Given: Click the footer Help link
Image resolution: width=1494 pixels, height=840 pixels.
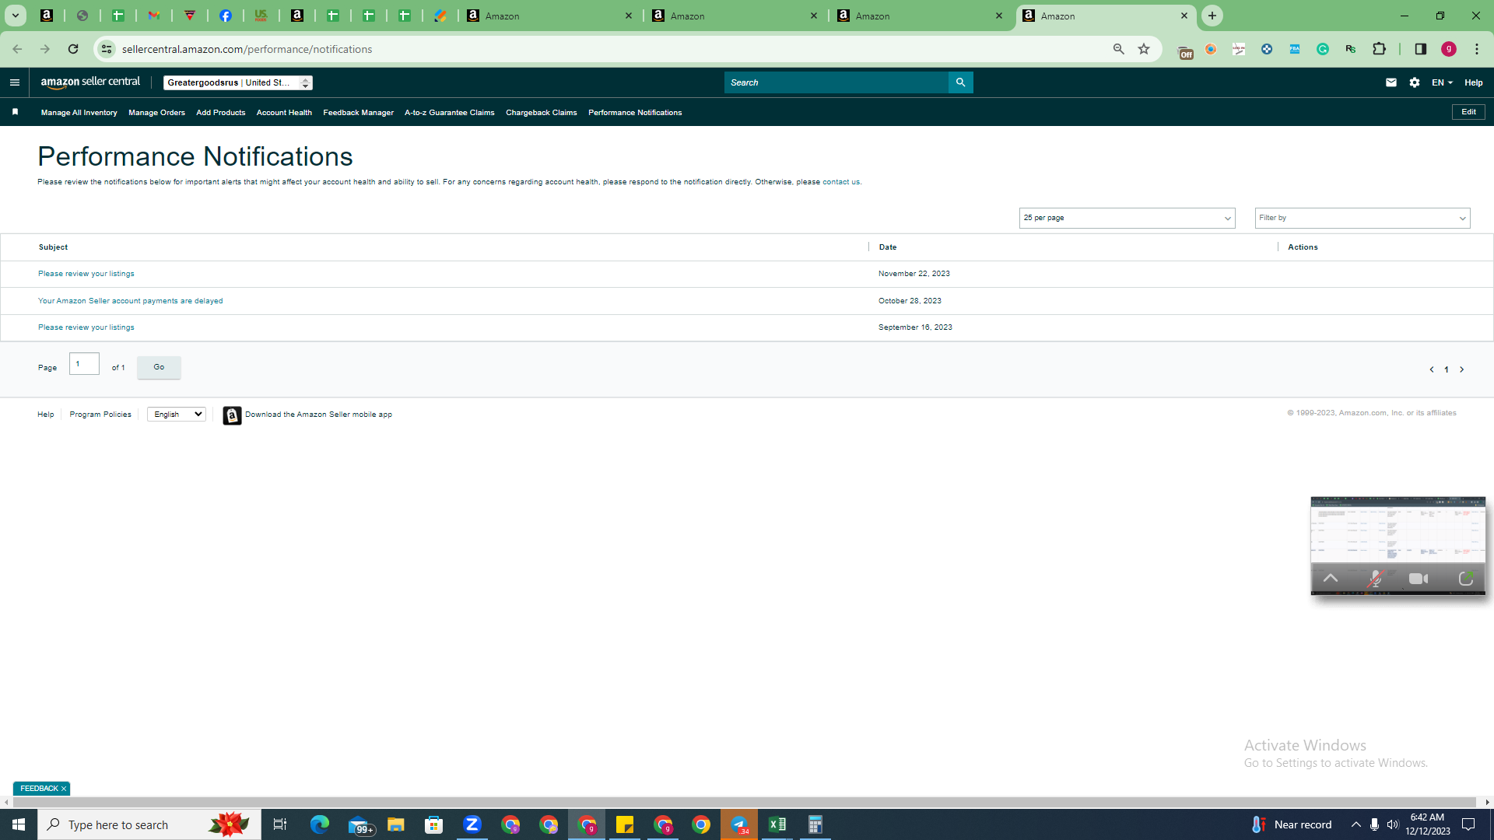Looking at the screenshot, I should 46,415.
